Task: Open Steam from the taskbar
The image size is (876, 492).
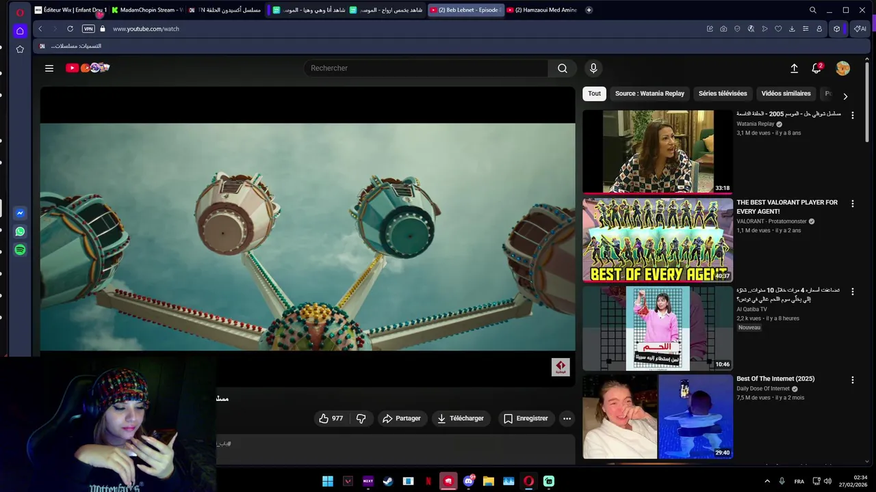Action: 388,481
